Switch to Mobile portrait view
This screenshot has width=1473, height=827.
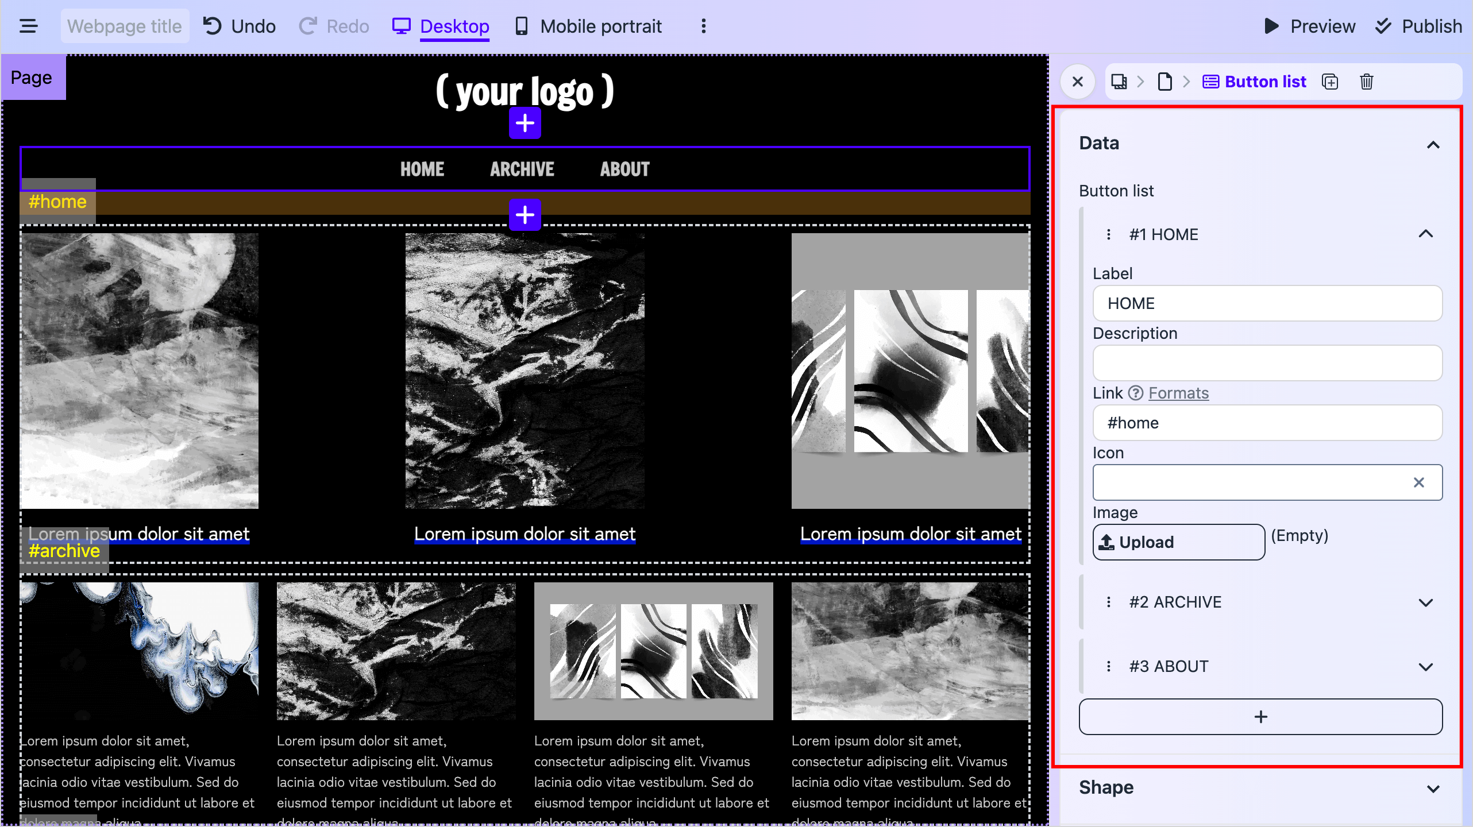point(588,26)
